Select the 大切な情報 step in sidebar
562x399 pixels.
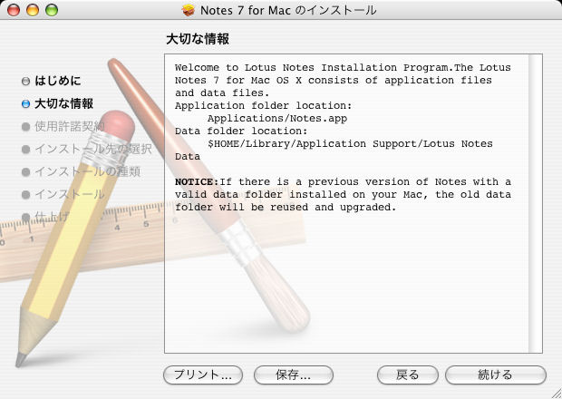[x=63, y=103]
